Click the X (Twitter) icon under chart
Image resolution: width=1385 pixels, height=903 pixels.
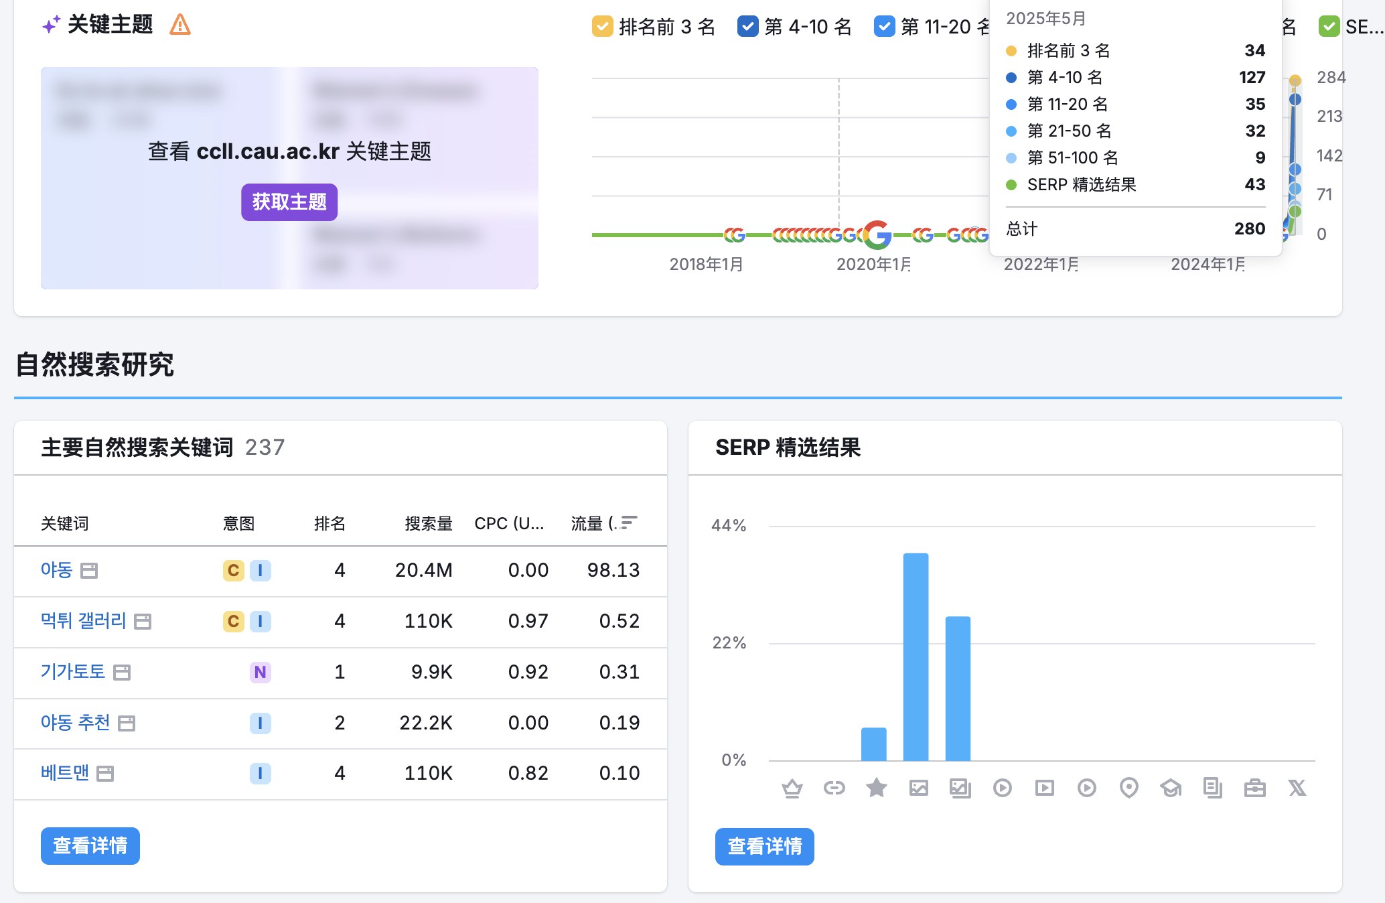[1297, 788]
